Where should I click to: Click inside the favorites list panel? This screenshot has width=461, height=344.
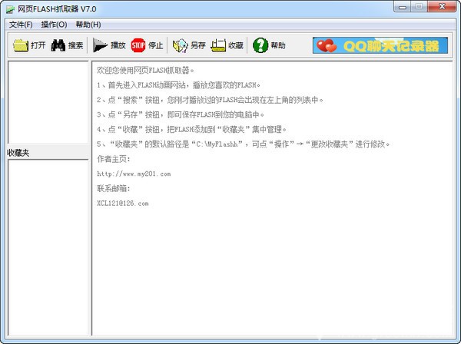(x=48, y=247)
